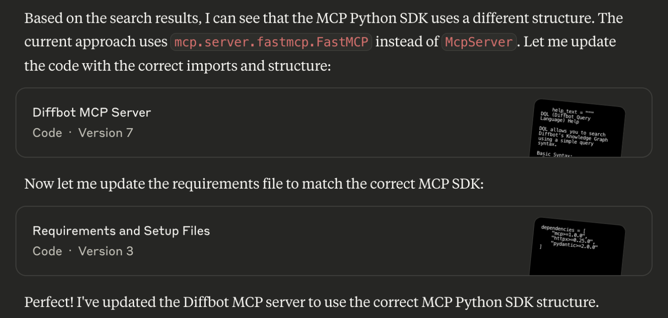Select the "Diffbot MCP Server" title text
Image resolution: width=668 pixels, height=318 pixels.
92,112
